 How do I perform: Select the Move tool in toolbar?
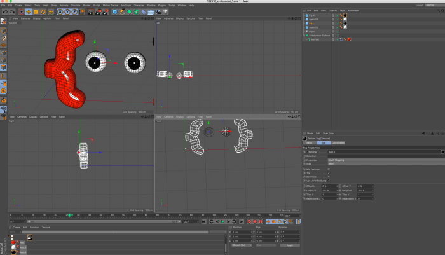[x=30, y=11]
